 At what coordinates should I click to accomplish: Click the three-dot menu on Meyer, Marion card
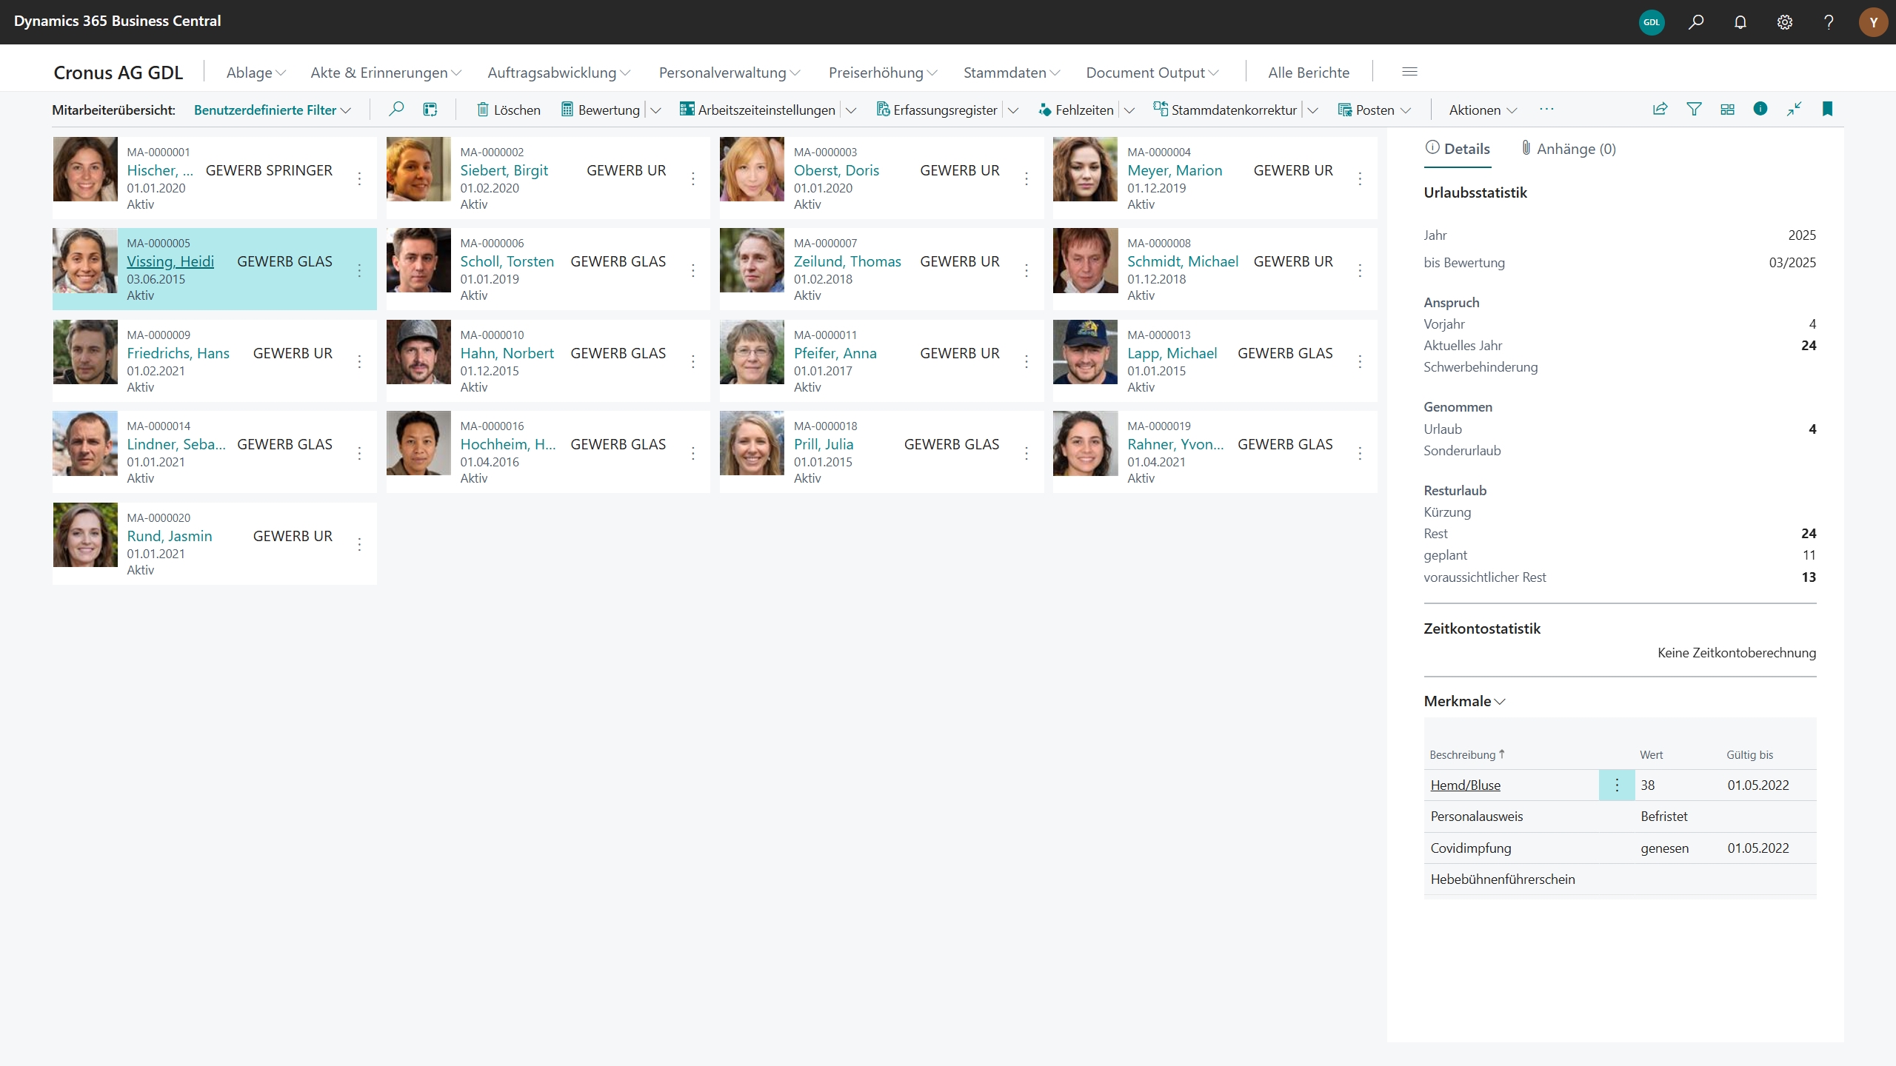[x=1360, y=178]
